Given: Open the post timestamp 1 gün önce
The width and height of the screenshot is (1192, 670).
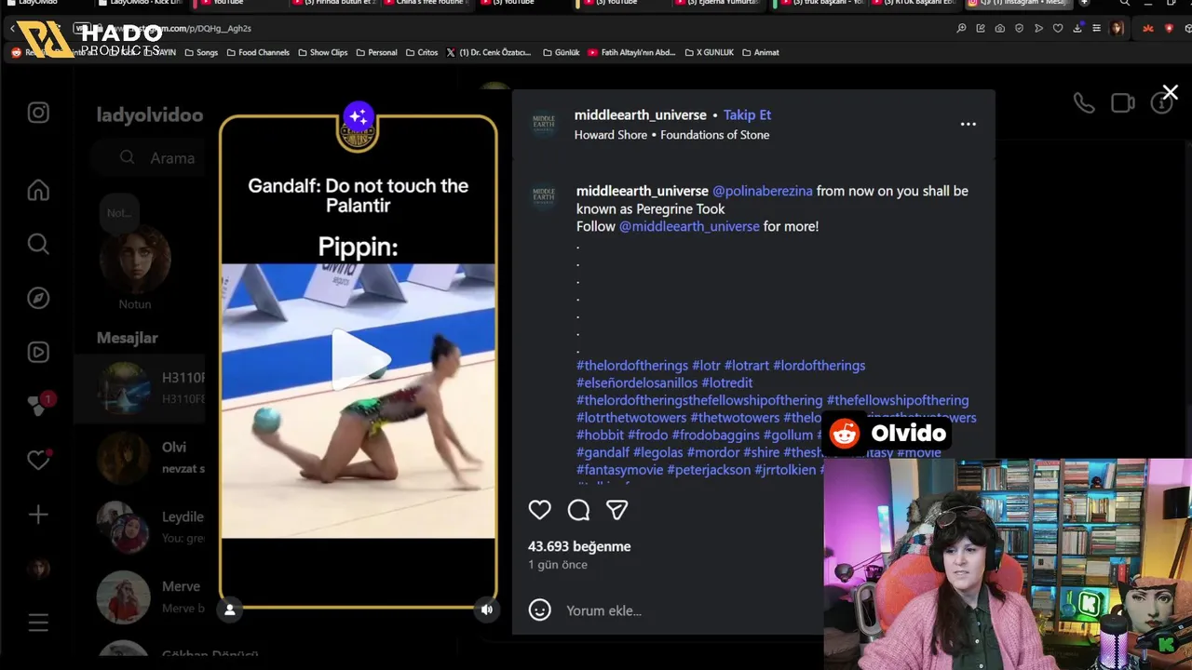Looking at the screenshot, I should (x=558, y=565).
